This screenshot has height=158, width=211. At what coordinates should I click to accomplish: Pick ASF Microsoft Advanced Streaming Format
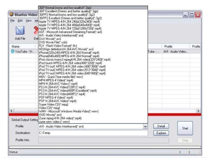click(x=93, y=32)
